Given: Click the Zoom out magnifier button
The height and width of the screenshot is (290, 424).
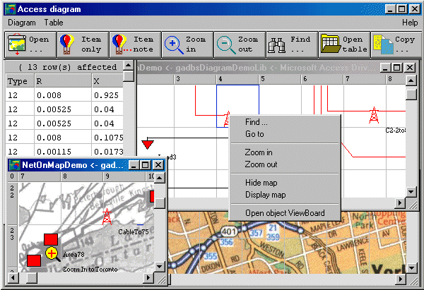Looking at the screenshot, I should tap(240, 44).
